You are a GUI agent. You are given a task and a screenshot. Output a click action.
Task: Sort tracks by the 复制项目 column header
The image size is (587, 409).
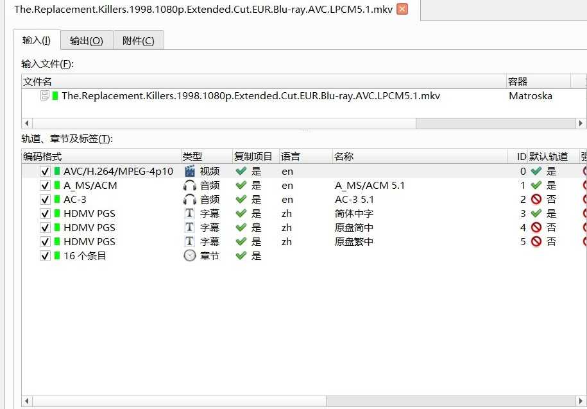256,157
